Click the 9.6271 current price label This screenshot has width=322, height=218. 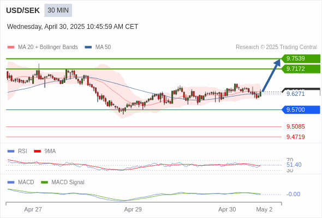pos(295,94)
